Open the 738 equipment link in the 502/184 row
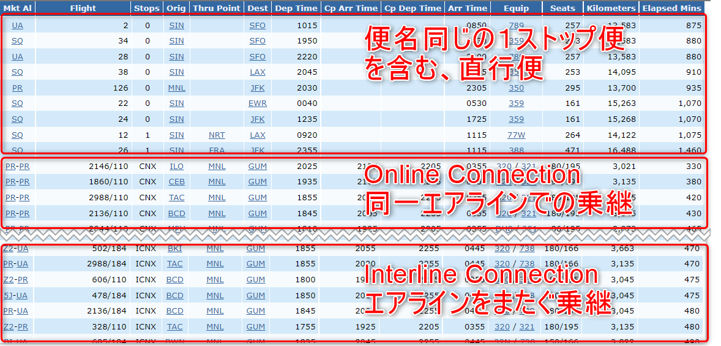The width and height of the screenshot is (721, 346). pos(527,249)
